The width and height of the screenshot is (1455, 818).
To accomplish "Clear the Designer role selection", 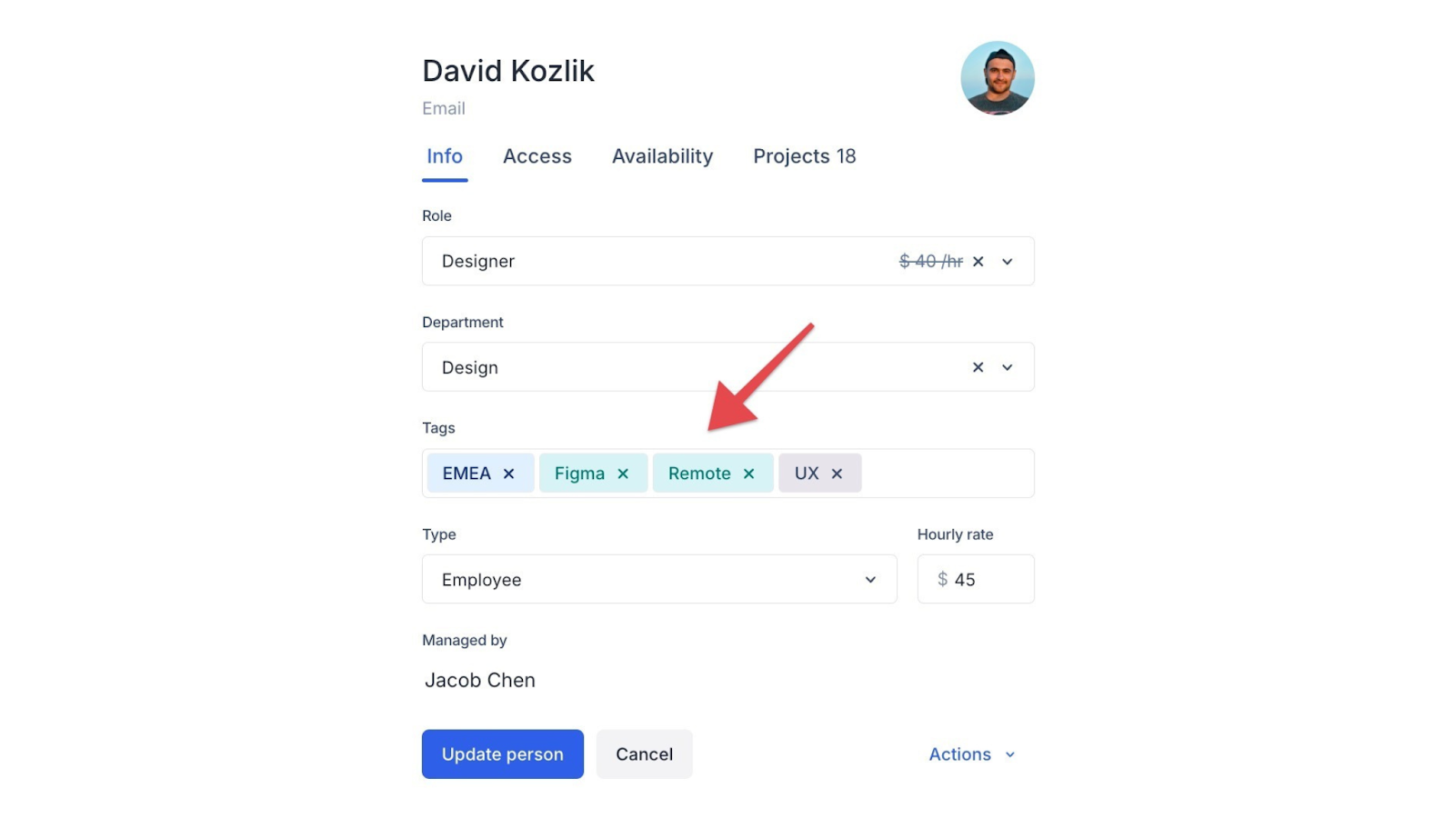I will pyautogui.click(x=978, y=262).
